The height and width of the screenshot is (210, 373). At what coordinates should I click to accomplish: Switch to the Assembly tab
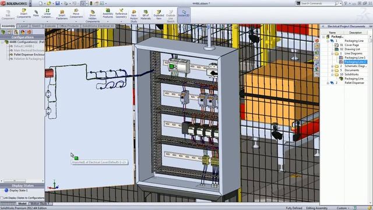8,26
